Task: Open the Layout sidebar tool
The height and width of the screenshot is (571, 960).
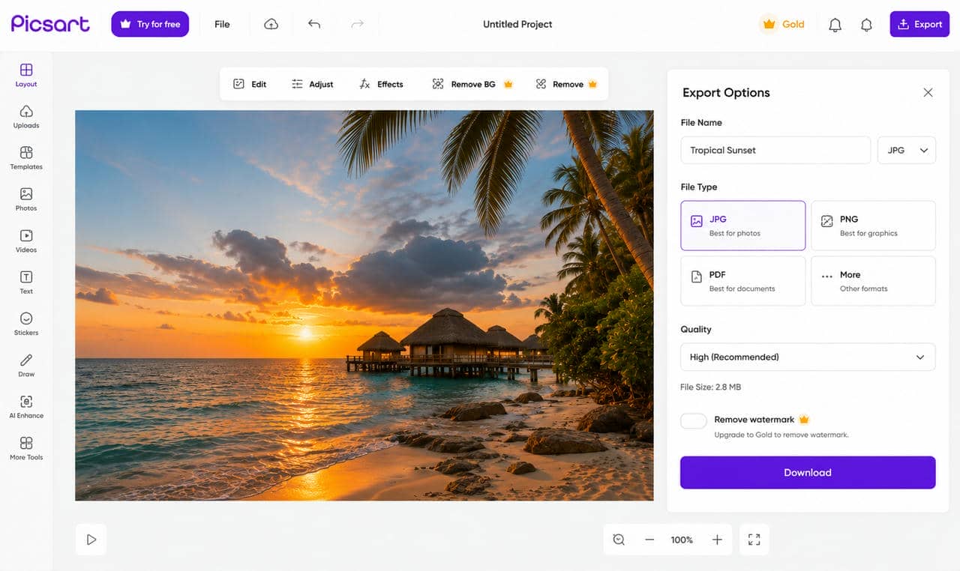Action: (26, 75)
